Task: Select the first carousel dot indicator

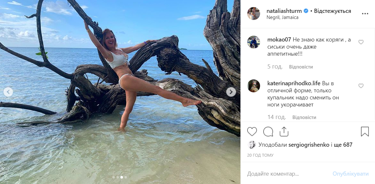Action: pos(114,177)
